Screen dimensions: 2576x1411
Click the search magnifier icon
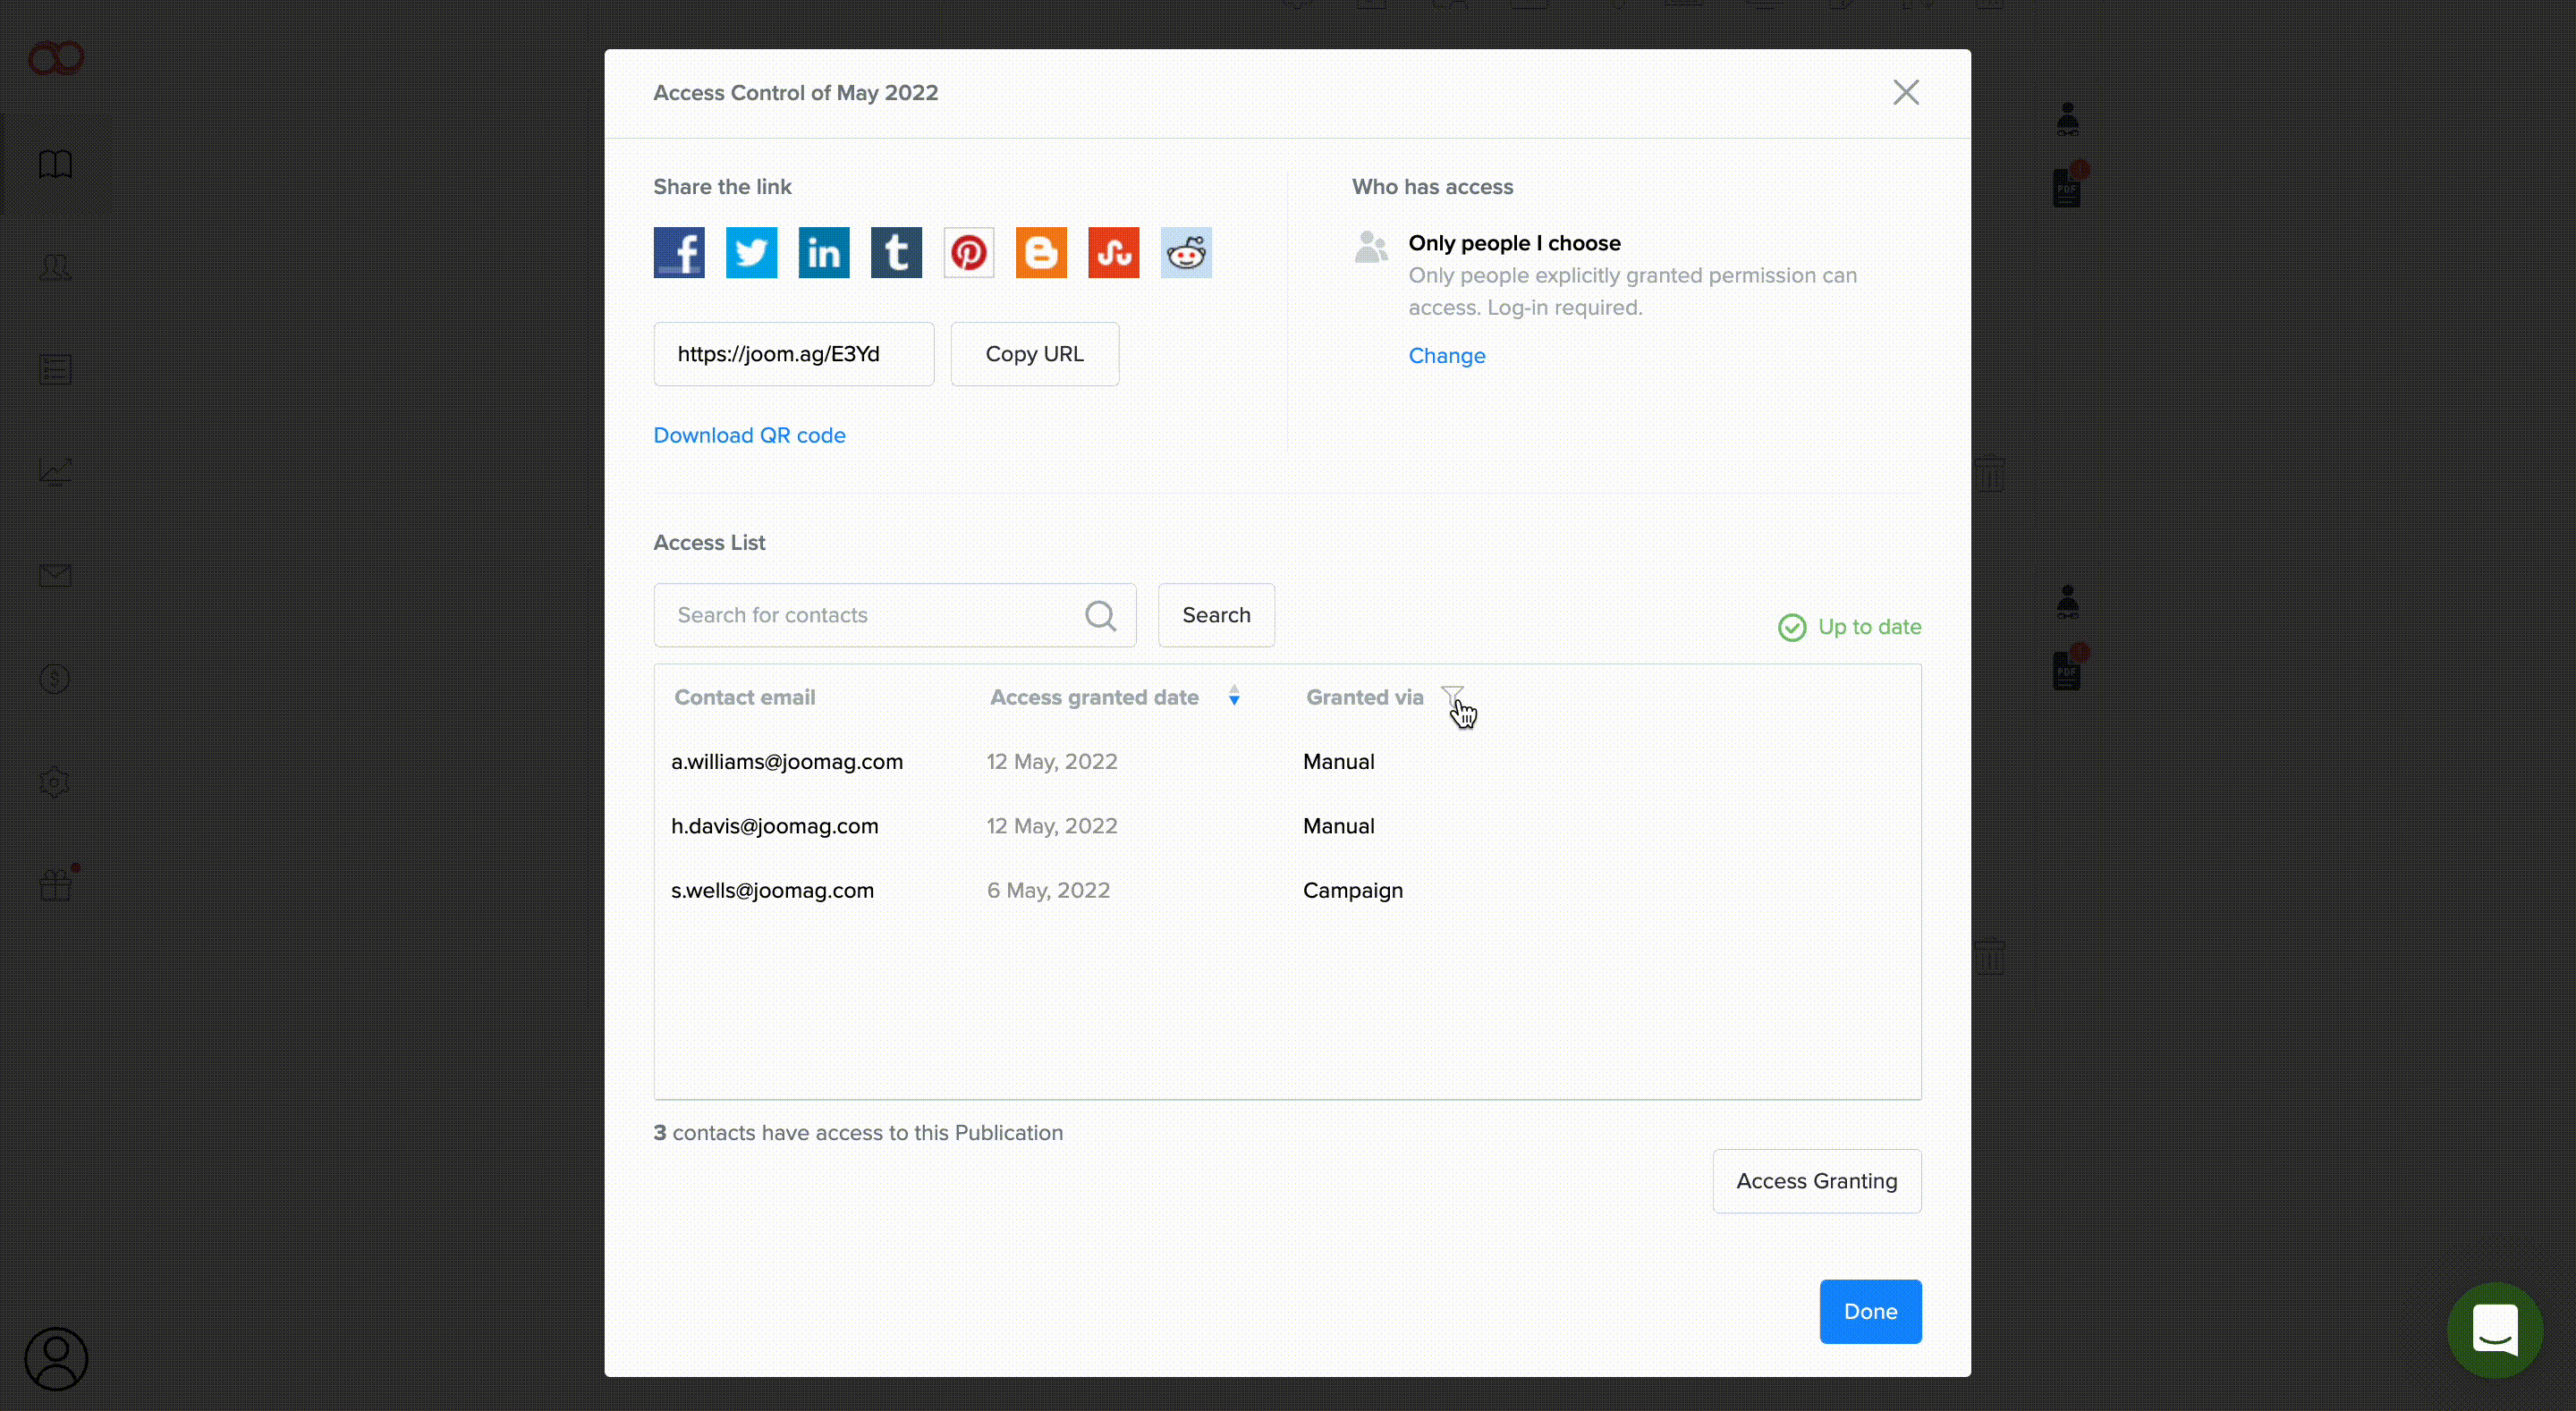click(1100, 615)
